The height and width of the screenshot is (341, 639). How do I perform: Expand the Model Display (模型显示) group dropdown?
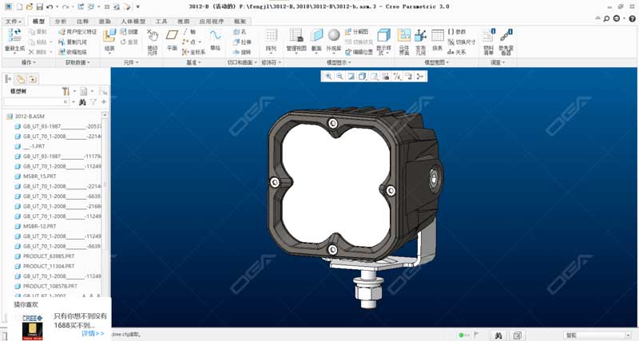tap(339, 62)
